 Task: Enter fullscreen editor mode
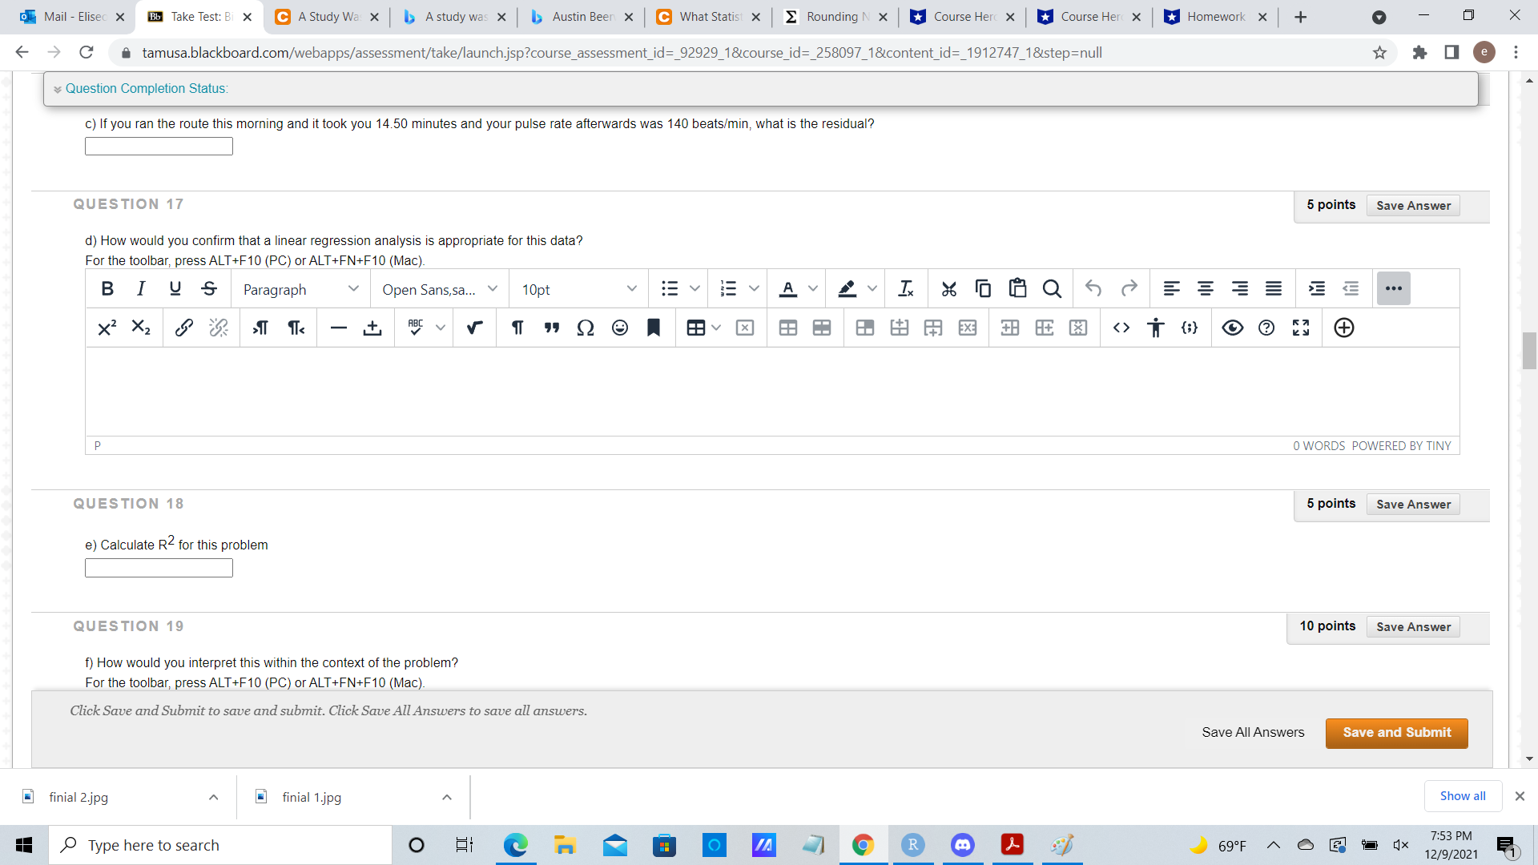tap(1301, 328)
